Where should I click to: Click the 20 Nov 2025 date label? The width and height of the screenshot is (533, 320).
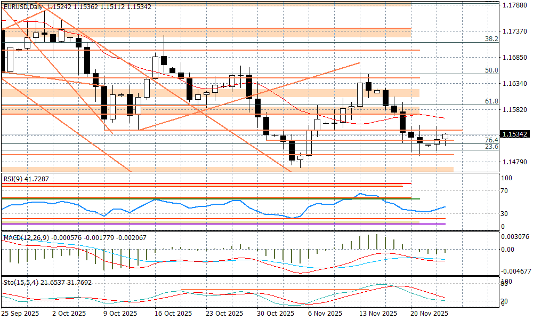[428, 314]
